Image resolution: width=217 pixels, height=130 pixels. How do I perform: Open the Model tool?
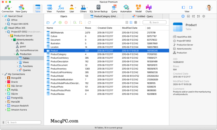point(138,9)
